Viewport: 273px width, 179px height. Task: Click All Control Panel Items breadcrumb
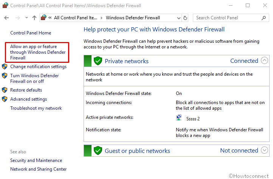(76, 18)
